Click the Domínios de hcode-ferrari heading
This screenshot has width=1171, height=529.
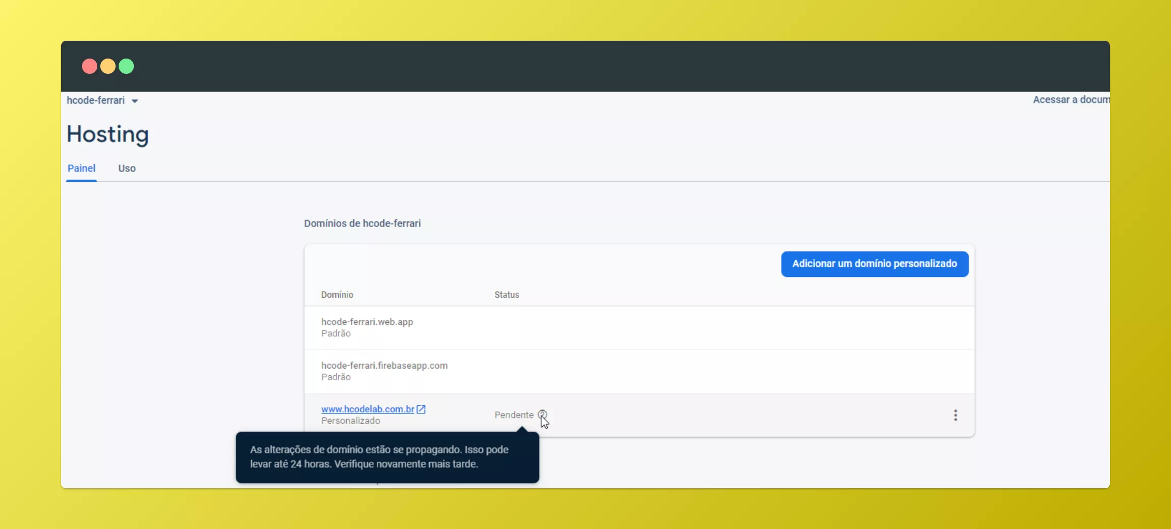click(x=362, y=224)
